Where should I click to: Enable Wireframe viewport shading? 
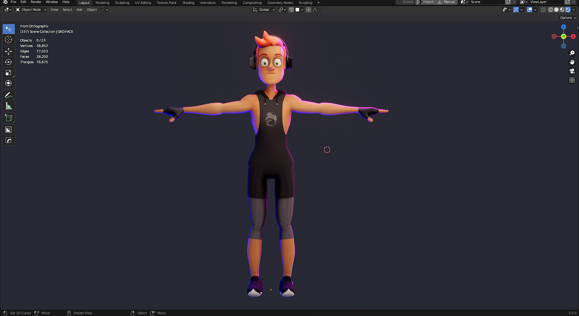(550, 9)
